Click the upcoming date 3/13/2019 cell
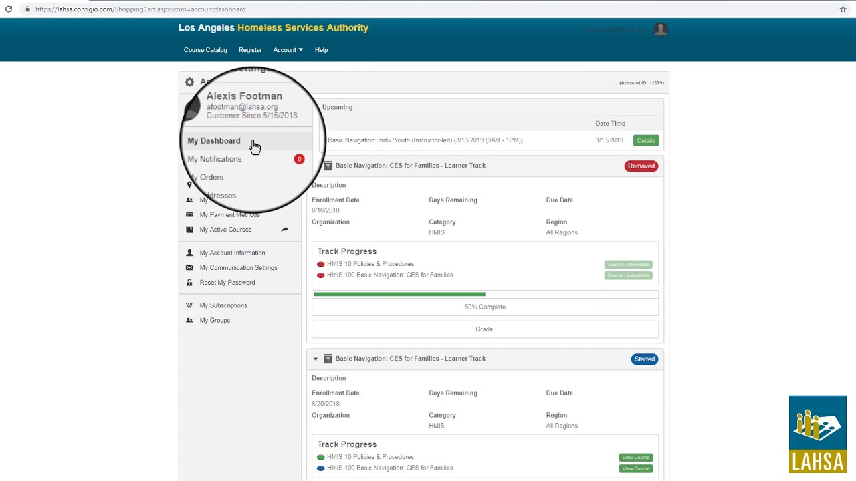The height and width of the screenshot is (481, 856). point(609,140)
